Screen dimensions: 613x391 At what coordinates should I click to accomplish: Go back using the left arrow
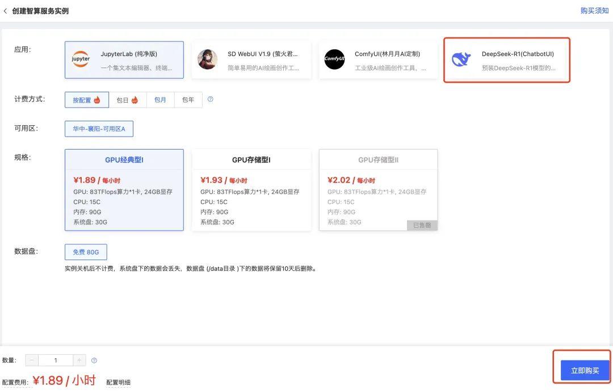[x=5, y=11]
